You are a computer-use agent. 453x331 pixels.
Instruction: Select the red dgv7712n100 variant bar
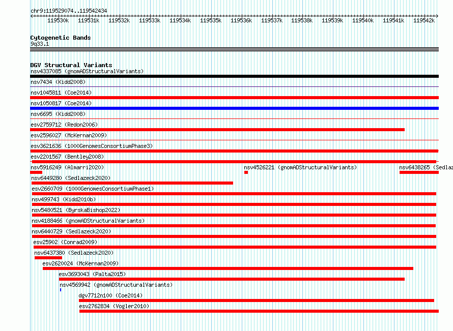pyautogui.click(x=257, y=300)
